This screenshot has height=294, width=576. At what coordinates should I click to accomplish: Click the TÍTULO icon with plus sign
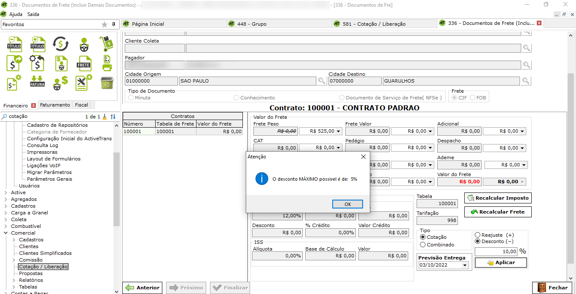[38, 43]
